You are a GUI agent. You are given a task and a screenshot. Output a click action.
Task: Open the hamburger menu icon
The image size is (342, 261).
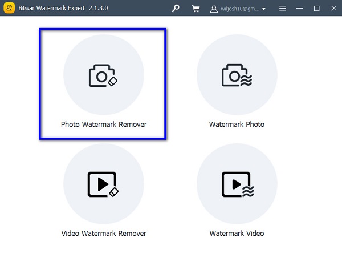283,9
